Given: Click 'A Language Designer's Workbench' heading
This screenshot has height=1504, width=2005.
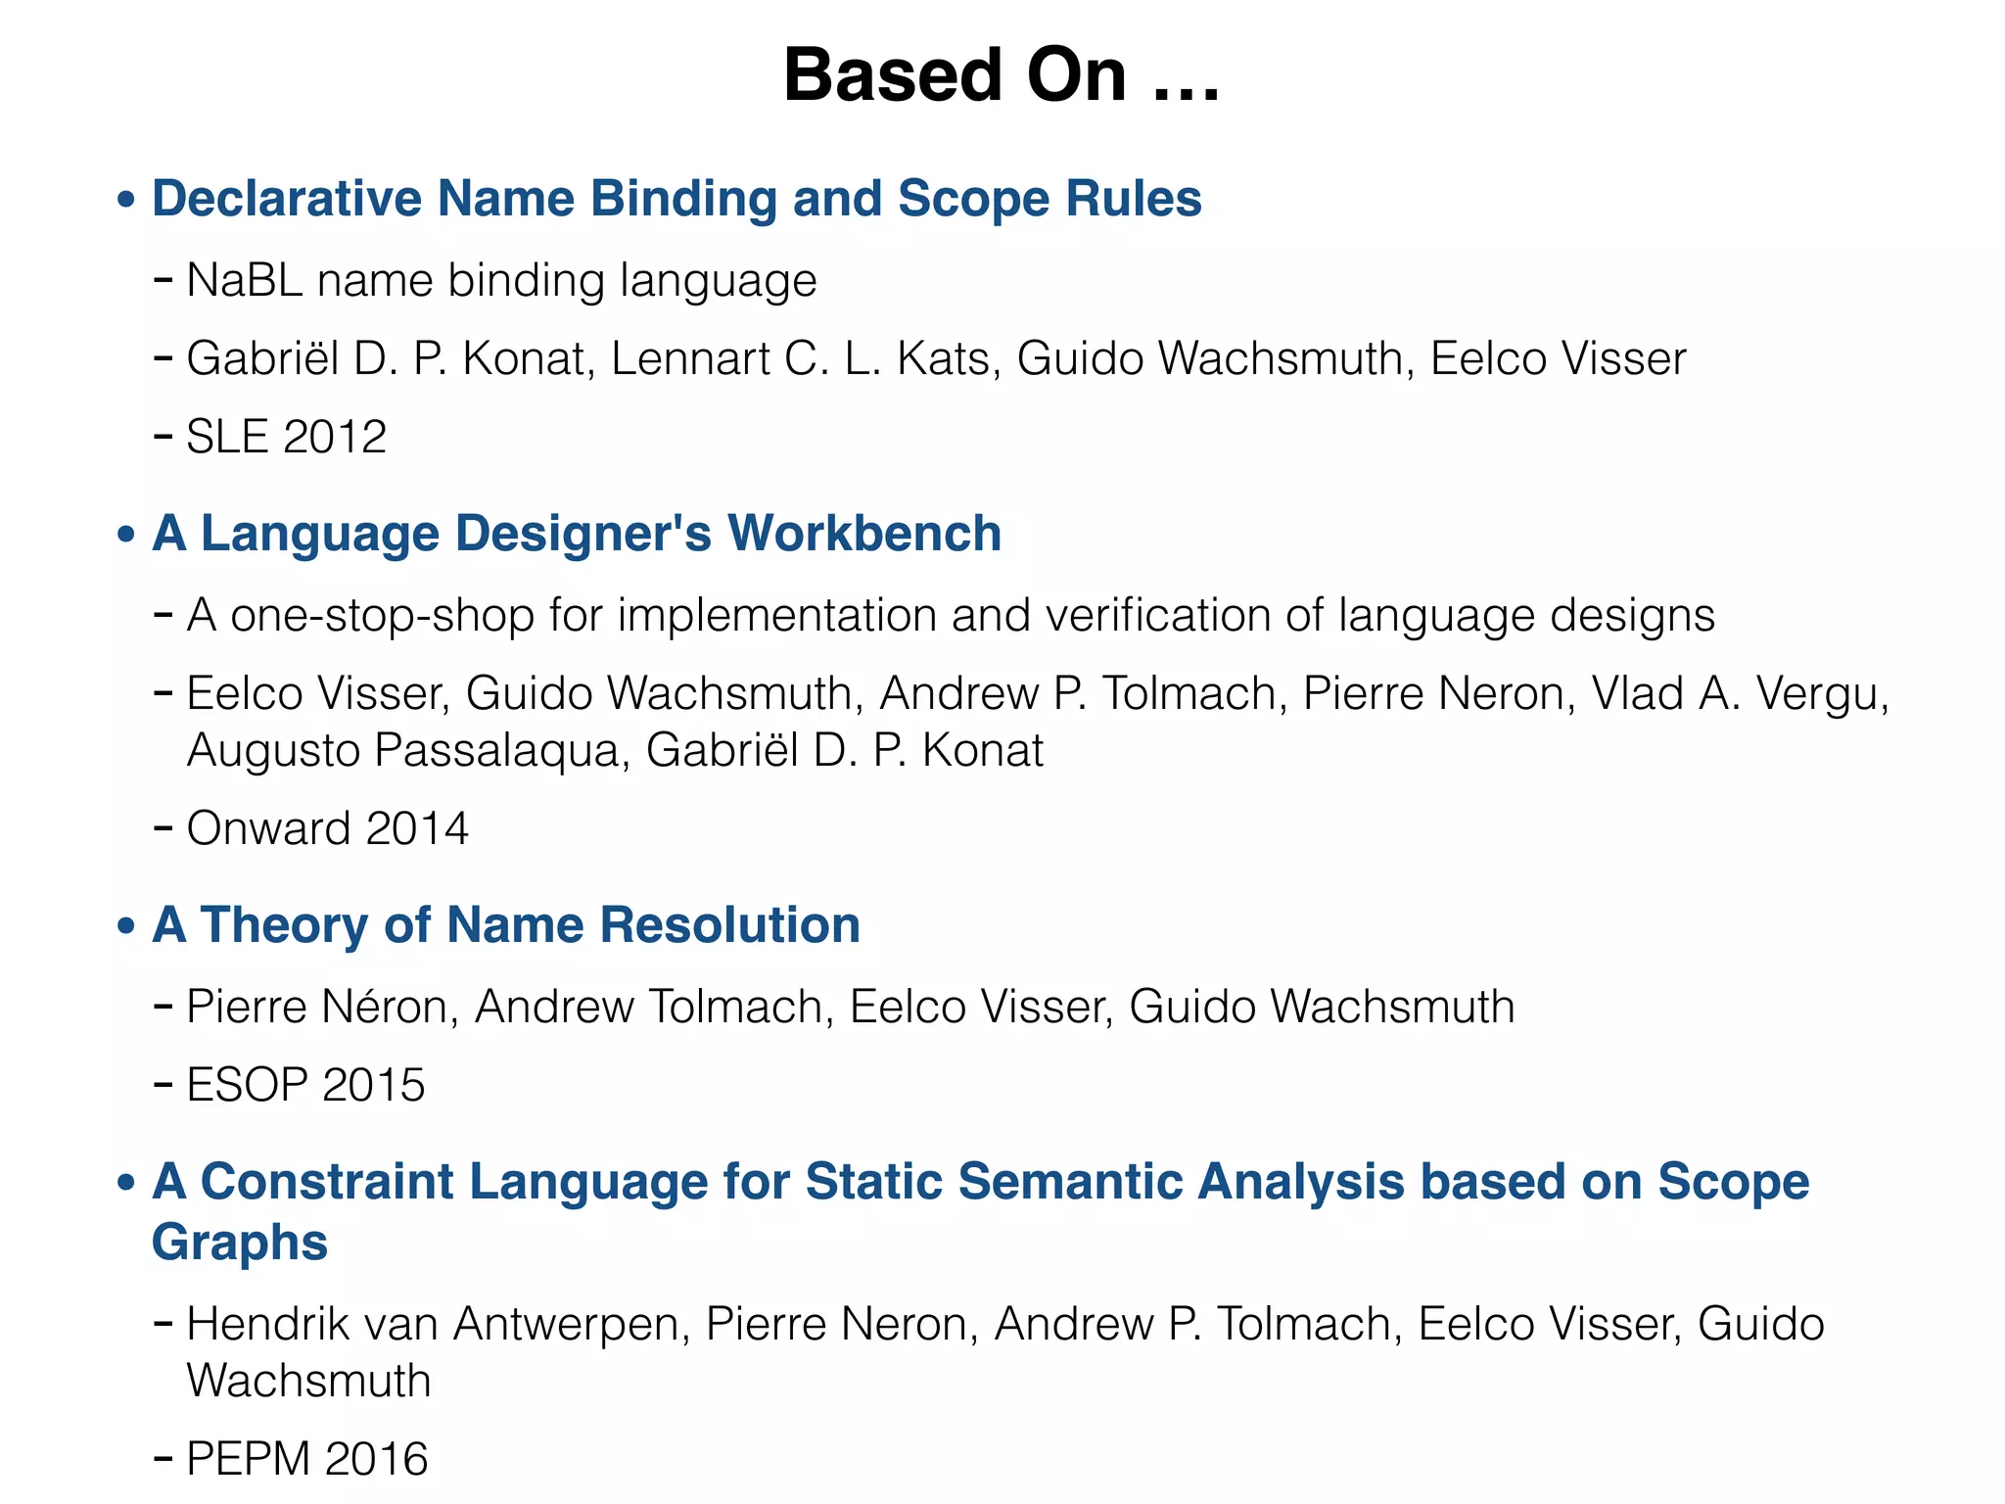Looking at the screenshot, I should click(x=576, y=534).
